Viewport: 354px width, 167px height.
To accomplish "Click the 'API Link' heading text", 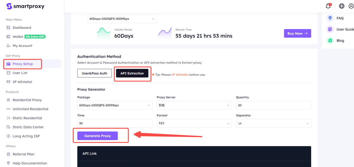I will 90,154.
